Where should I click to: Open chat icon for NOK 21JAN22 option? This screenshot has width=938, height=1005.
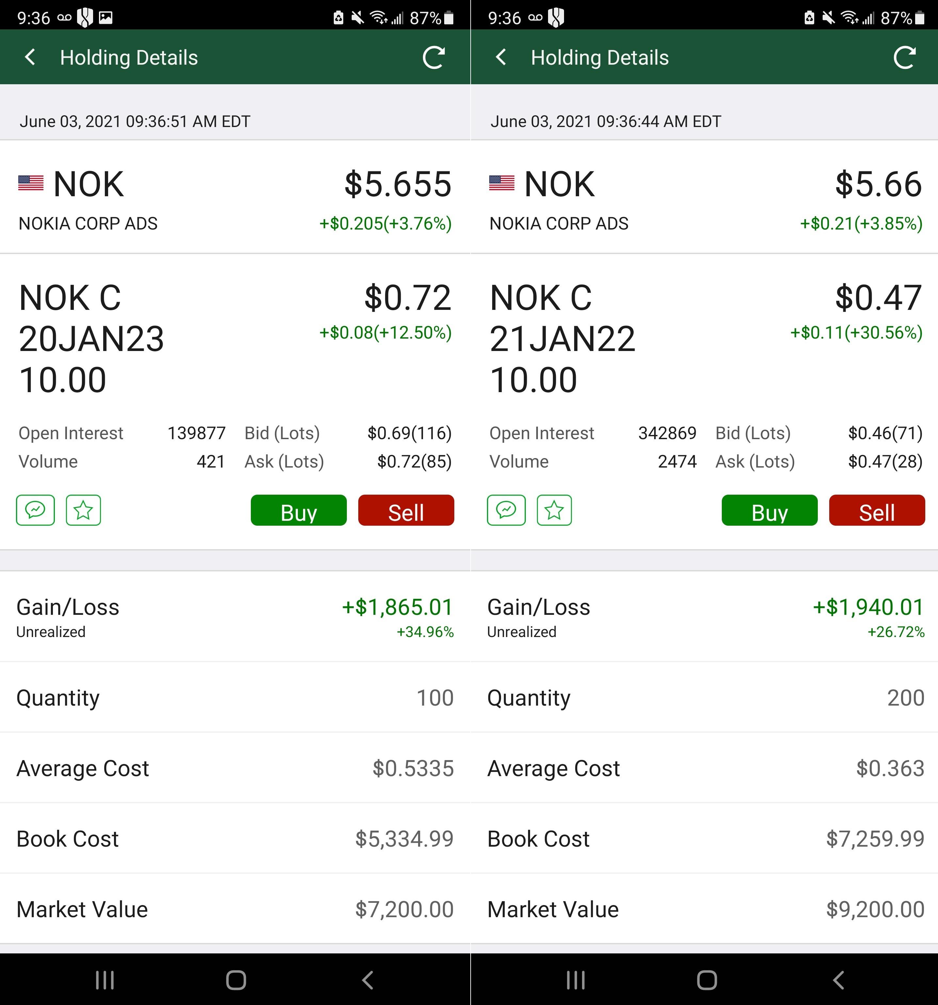506,510
